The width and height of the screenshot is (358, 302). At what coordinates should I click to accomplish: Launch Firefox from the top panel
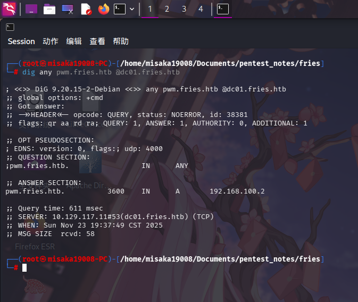click(104, 9)
